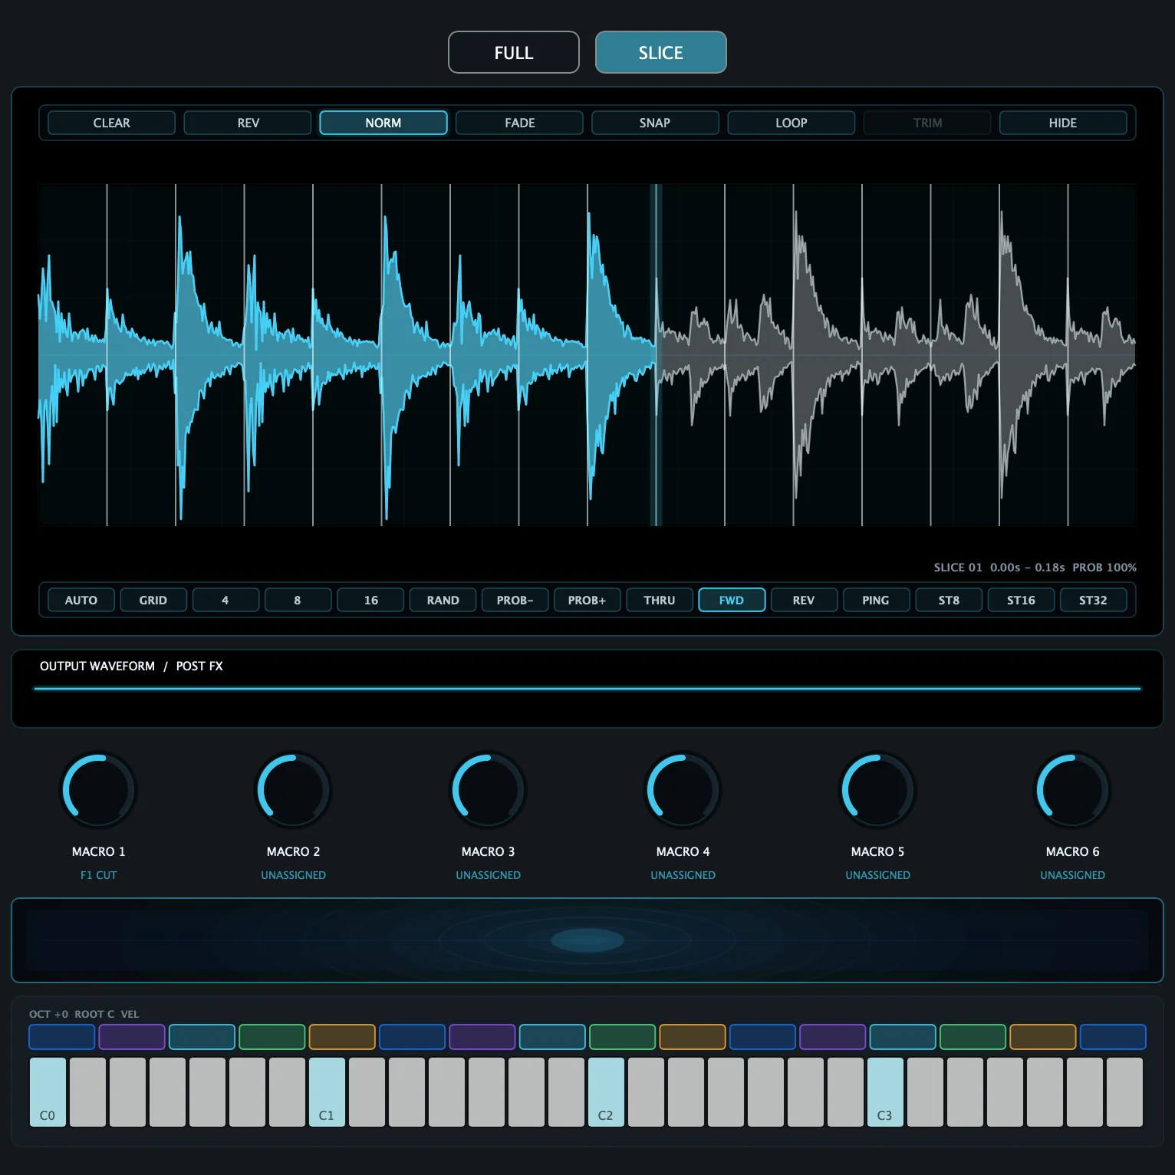Screen dimensions: 1175x1175
Task: Click the Macro 6 knob
Action: [1072, 790]
